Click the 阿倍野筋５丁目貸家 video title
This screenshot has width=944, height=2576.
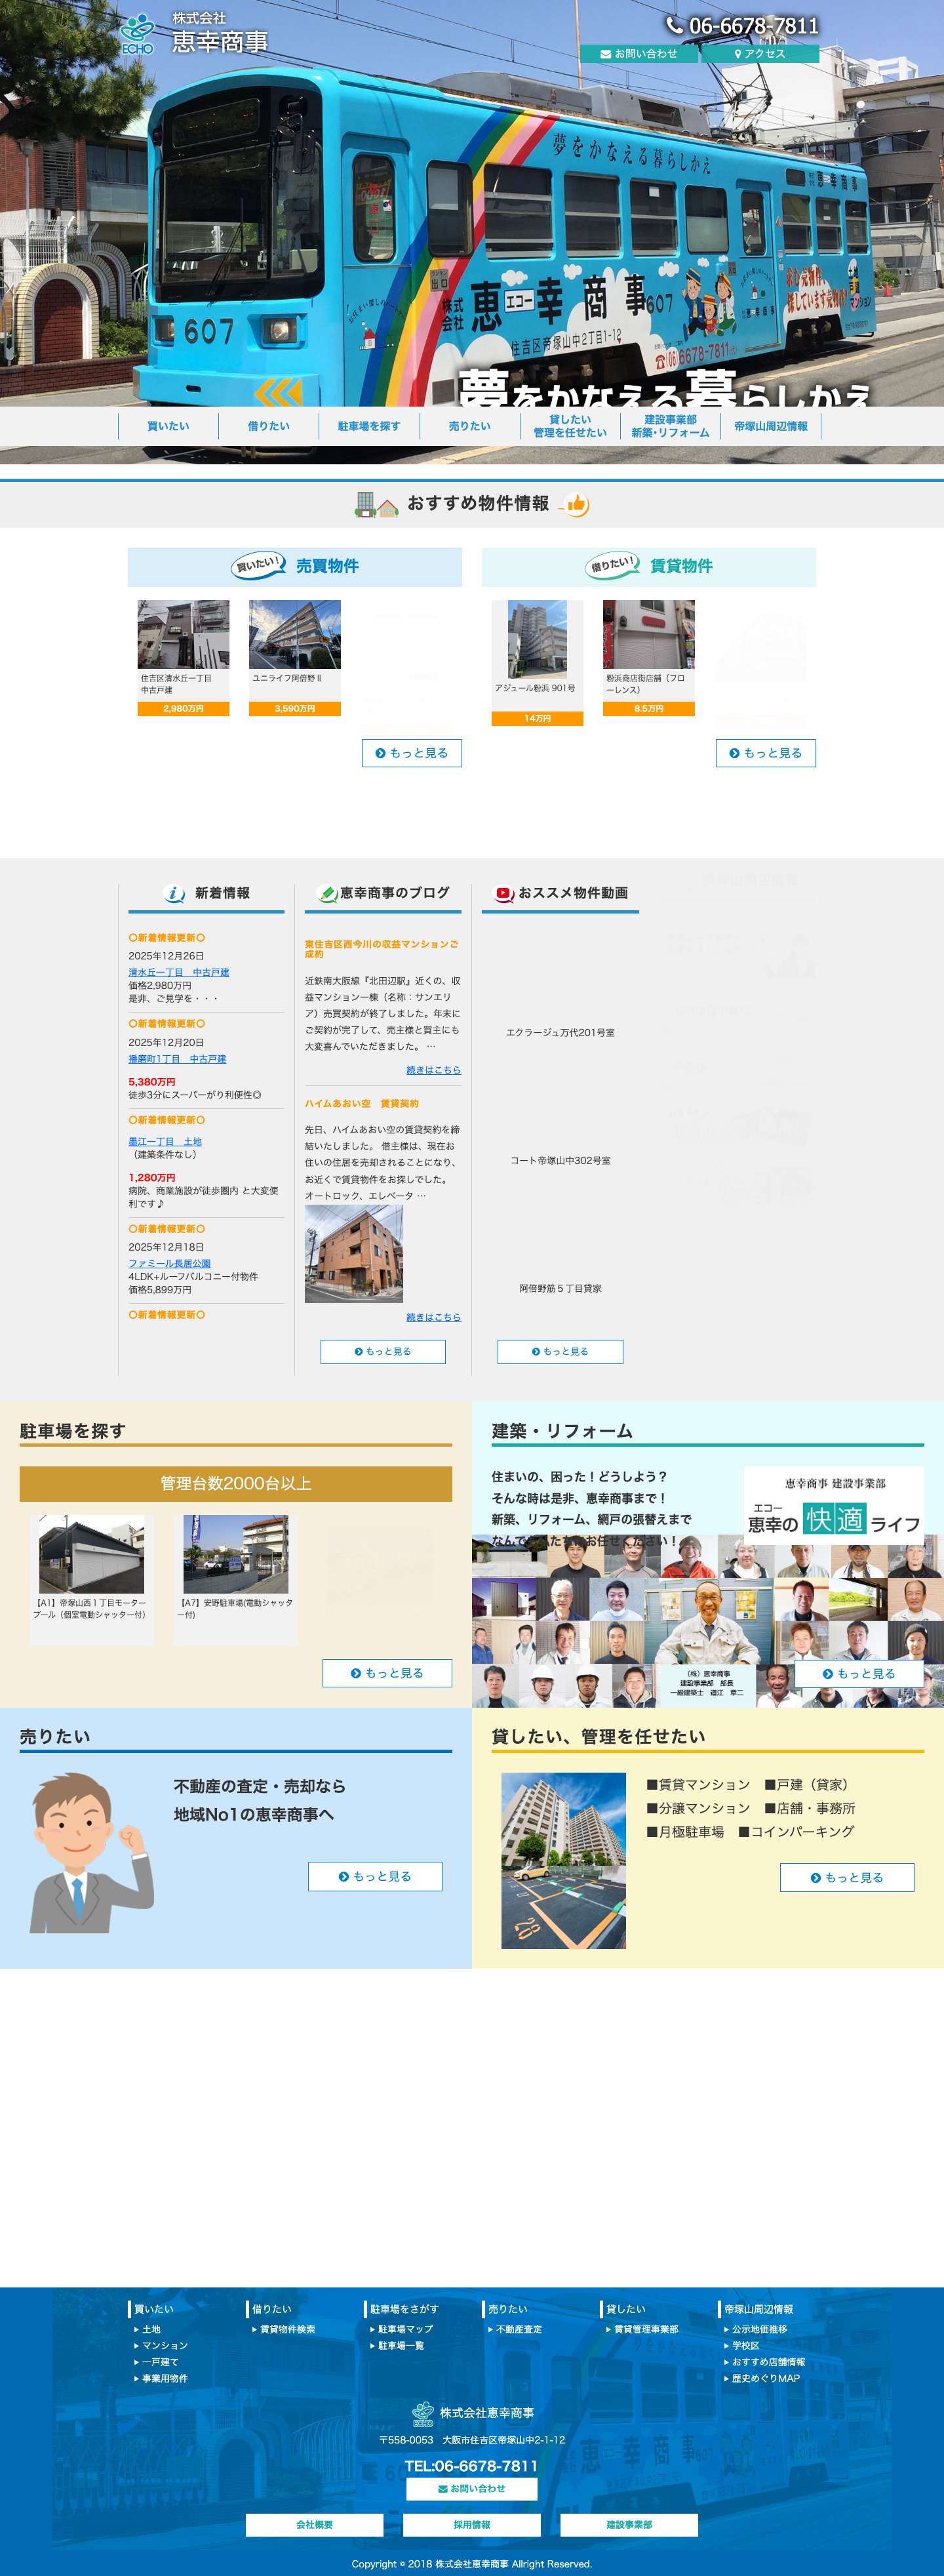[x=560, y=1289]
